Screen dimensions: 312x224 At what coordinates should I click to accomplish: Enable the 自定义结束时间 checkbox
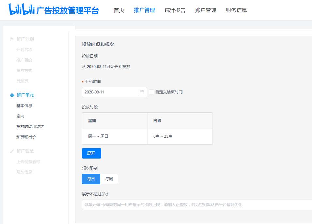pos(151,92)
